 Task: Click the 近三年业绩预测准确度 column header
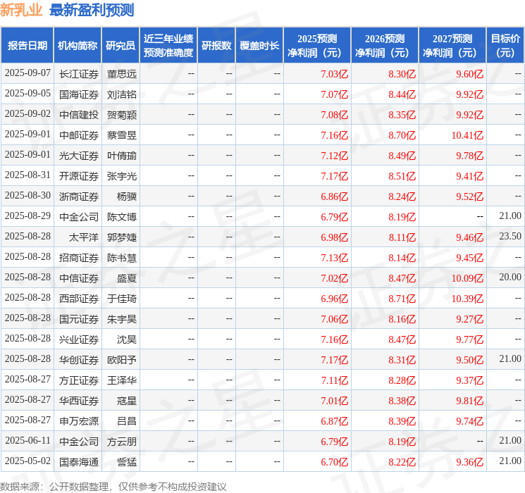click(x=168, y=46)
